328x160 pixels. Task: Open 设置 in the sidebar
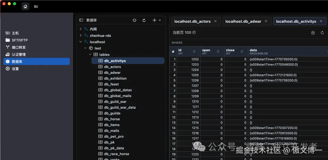36,69
